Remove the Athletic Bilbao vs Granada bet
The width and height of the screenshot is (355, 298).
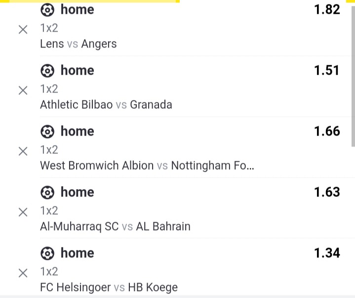(23, 91)
